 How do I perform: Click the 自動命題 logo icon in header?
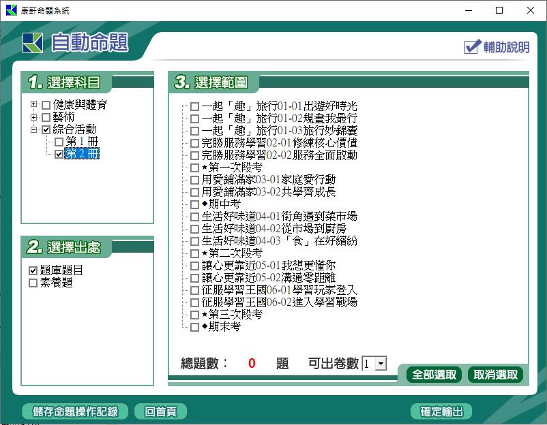[32, 42]
